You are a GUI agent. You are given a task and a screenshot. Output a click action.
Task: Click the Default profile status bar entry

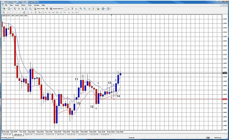132,137
